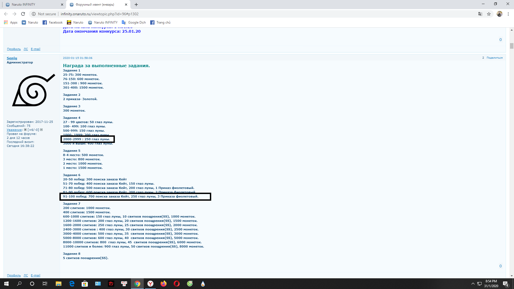Open the Chrome three-dot menu
This screenshot has height=289, width=514.
pos(508,14)
